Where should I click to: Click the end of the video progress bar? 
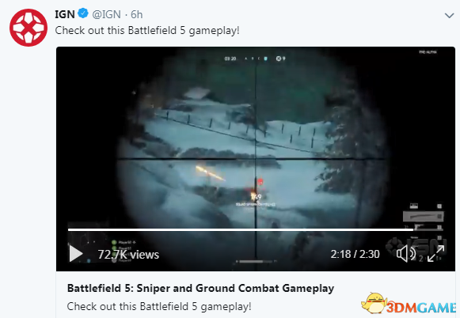(x=442, y=229)
